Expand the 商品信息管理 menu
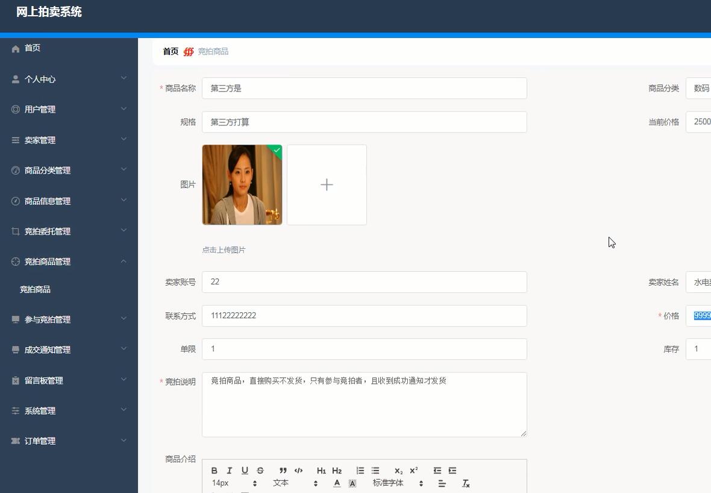711x493 pixels. point(69,201)
